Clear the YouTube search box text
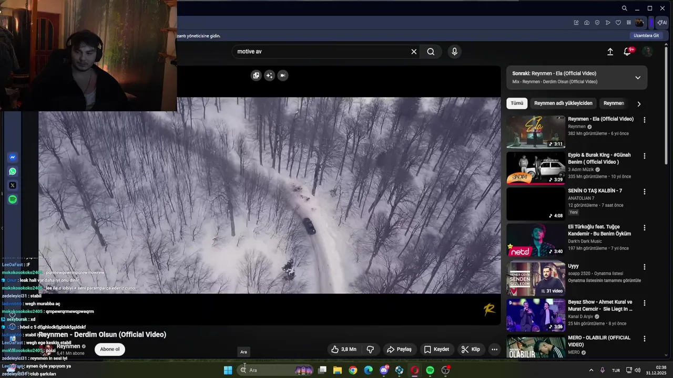The height and width of the screenshot is (378, 673). click(414, 51)
